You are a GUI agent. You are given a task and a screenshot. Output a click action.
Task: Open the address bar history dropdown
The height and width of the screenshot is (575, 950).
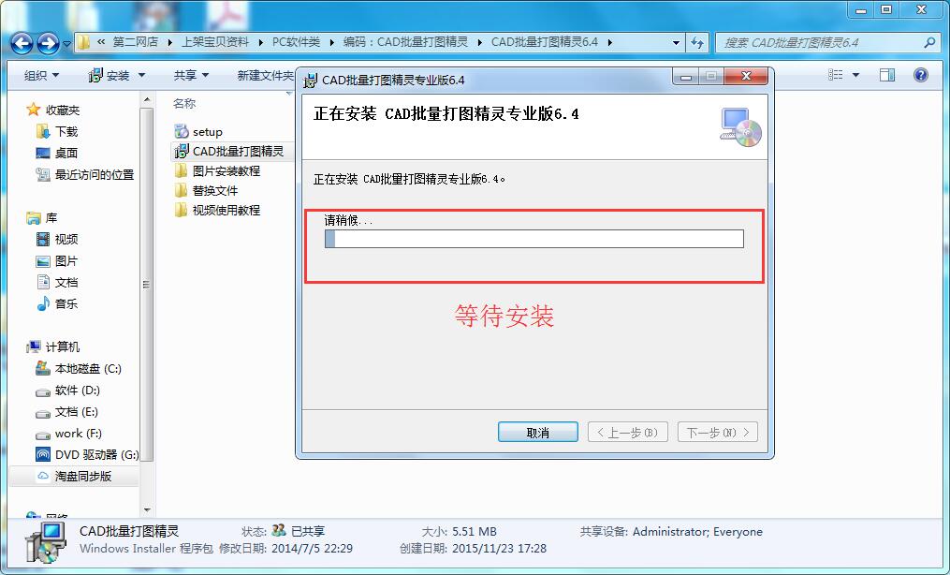pos(676,42)
